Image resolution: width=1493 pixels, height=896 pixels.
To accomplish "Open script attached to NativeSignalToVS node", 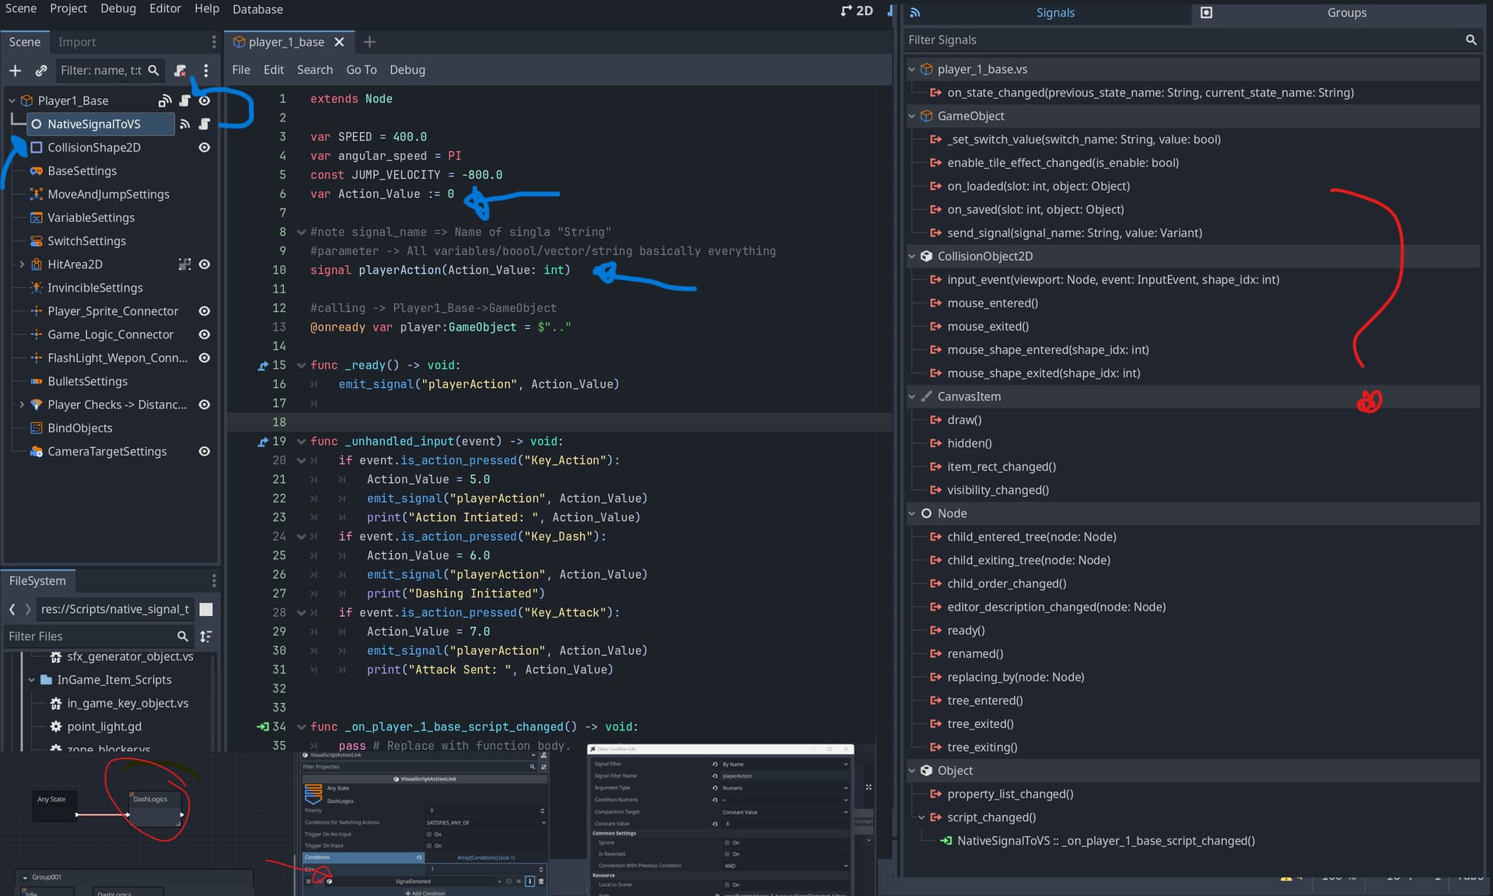I will [204, 124].
